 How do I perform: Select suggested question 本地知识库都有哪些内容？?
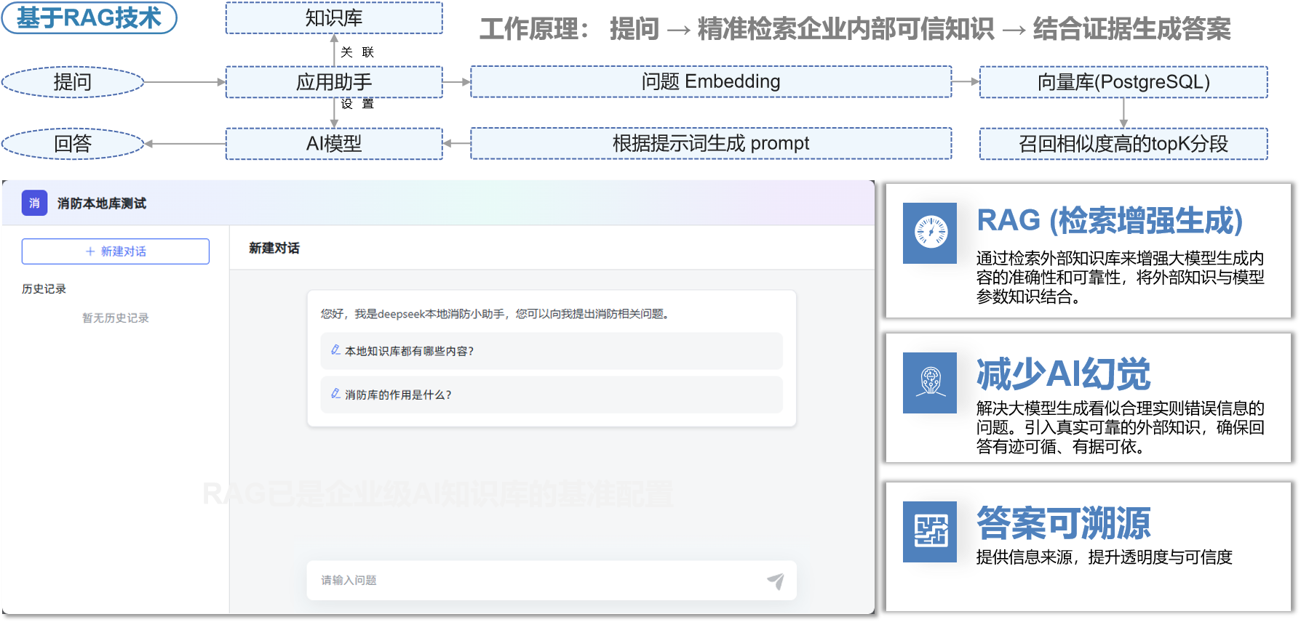[x=409, y=351]
